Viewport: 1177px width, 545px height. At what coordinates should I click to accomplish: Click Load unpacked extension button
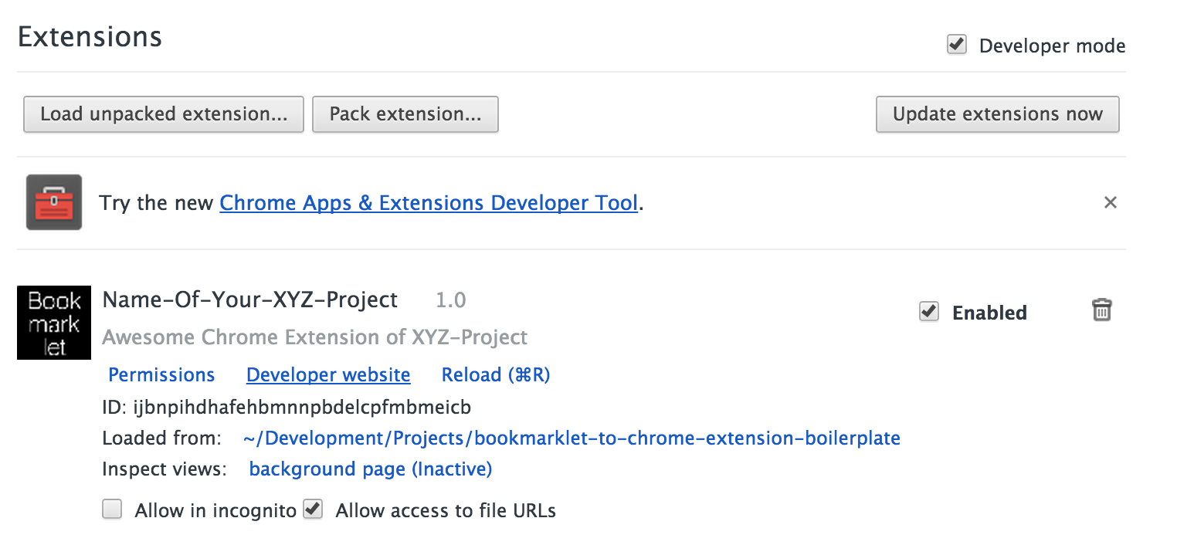click(x=164, y=114)
